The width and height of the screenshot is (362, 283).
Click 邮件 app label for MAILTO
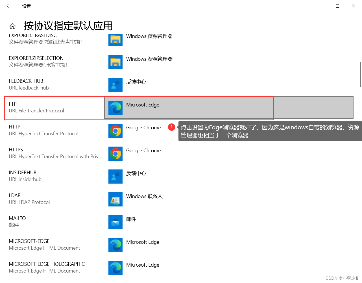[x=131, y=219]
